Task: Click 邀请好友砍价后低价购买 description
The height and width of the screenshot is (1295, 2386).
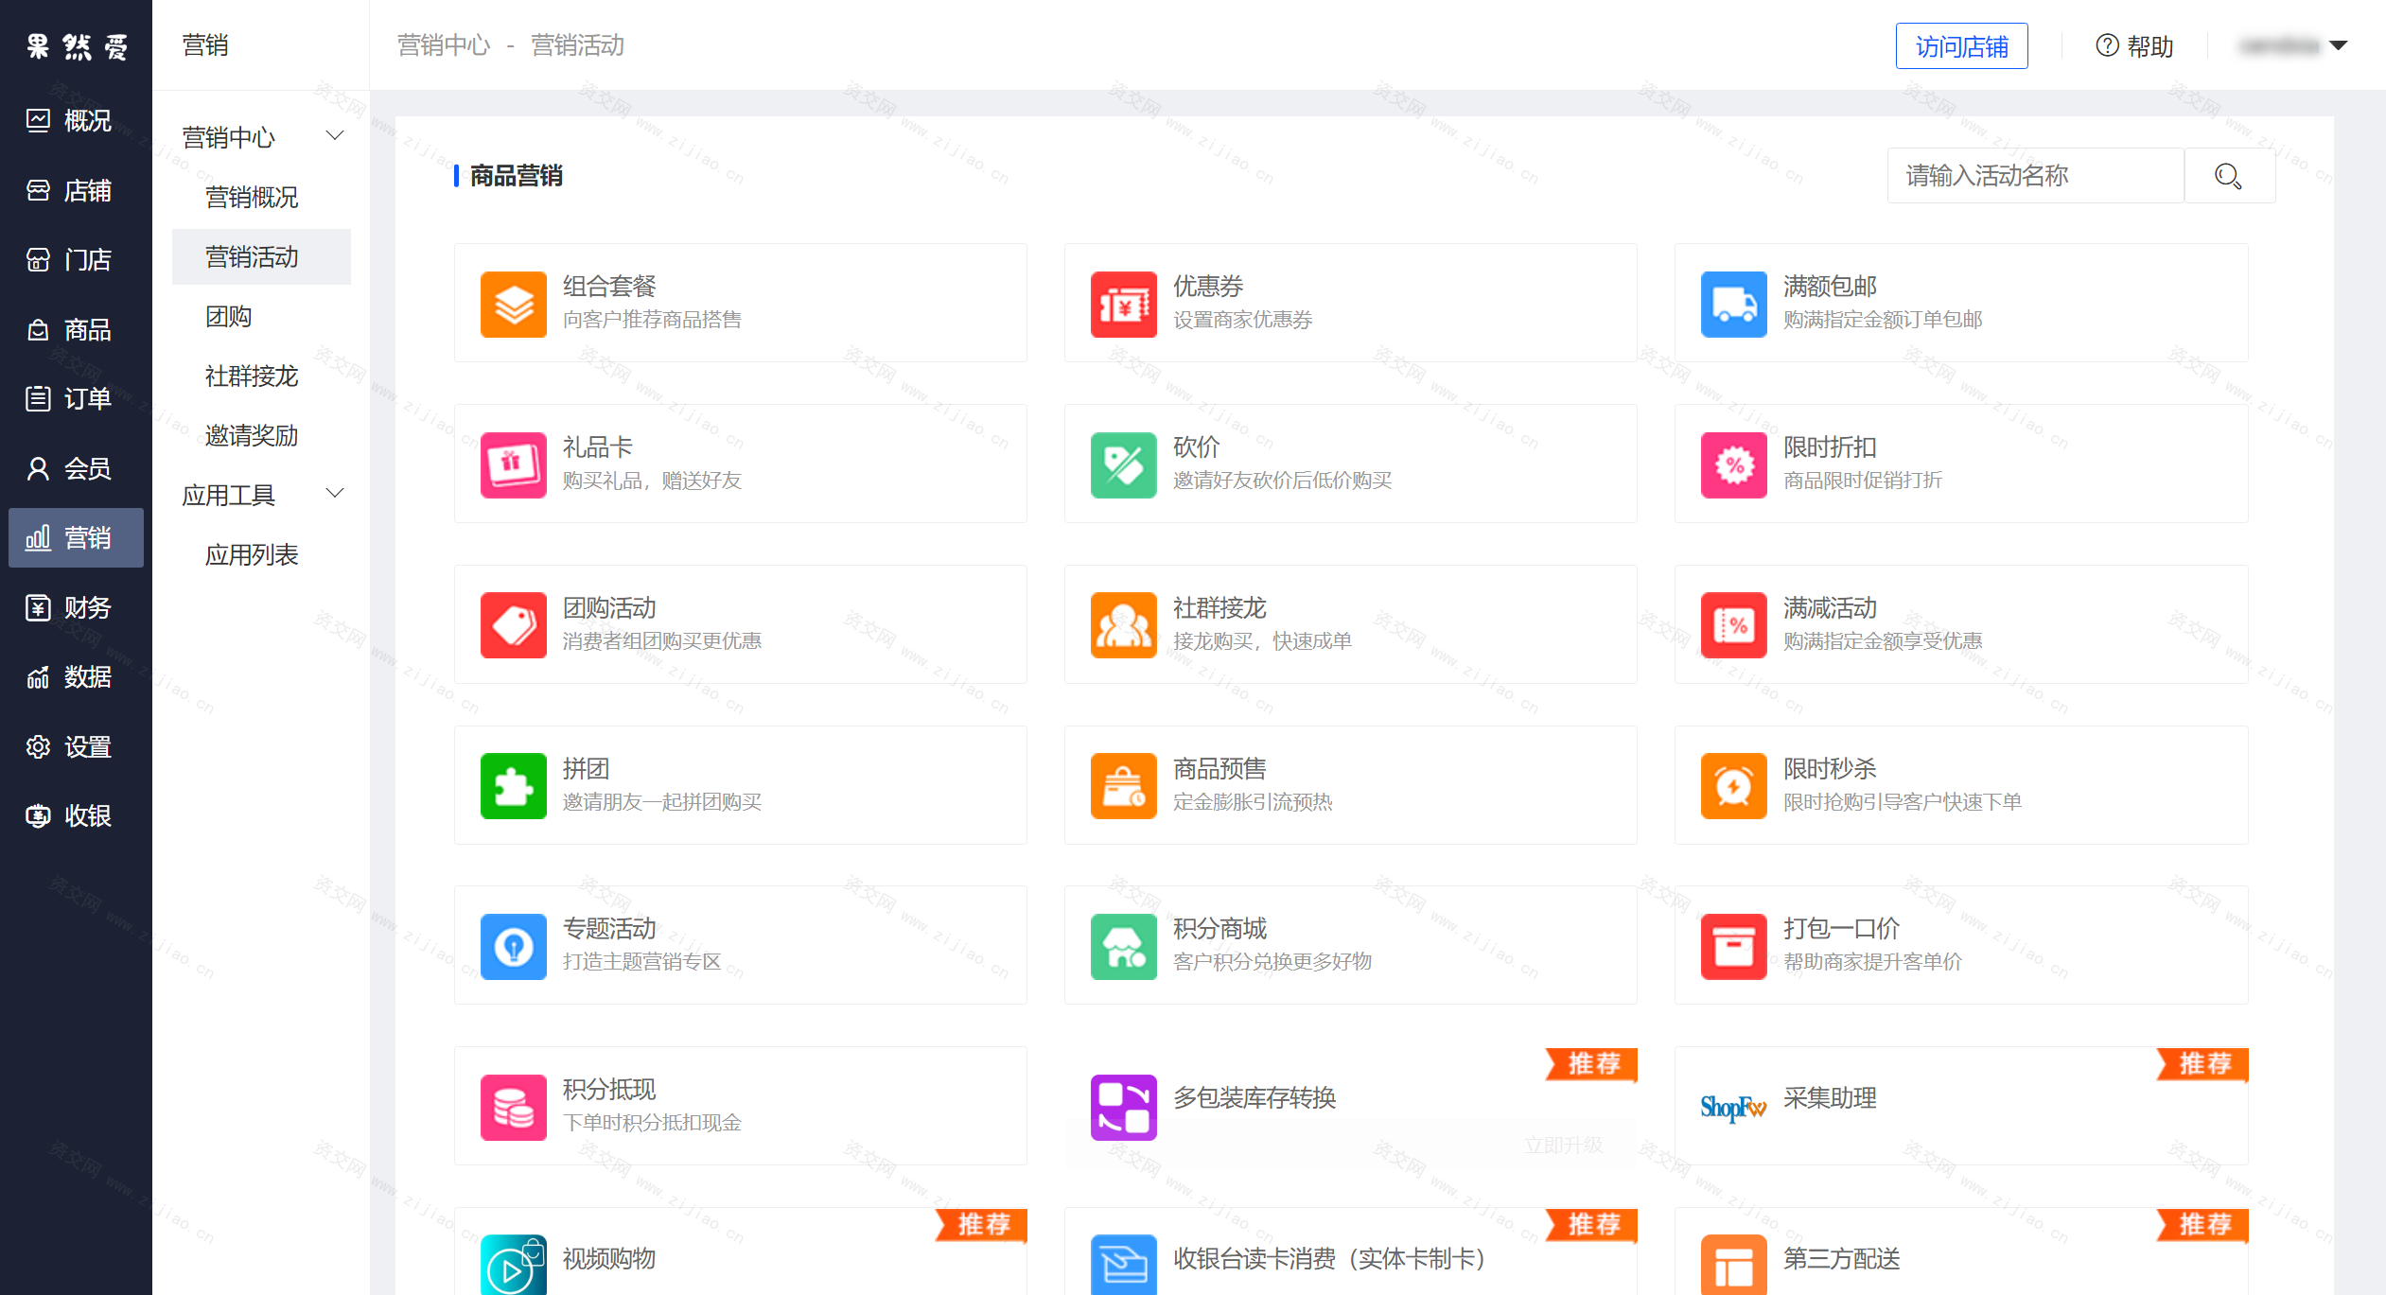Action: pyautogui.click(x=1282, y=481)
